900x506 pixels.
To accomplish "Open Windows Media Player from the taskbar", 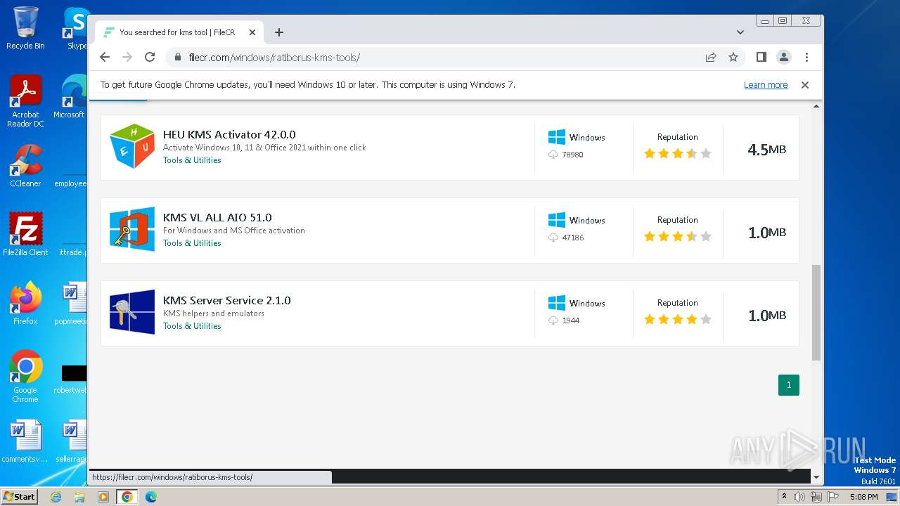I will click(x=103, y=497).
